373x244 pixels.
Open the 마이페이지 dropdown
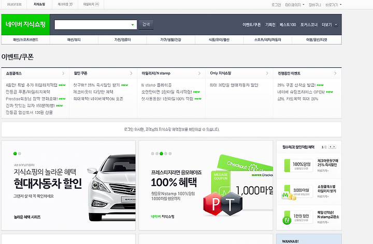pyautogui.click(x=295, y=5)
